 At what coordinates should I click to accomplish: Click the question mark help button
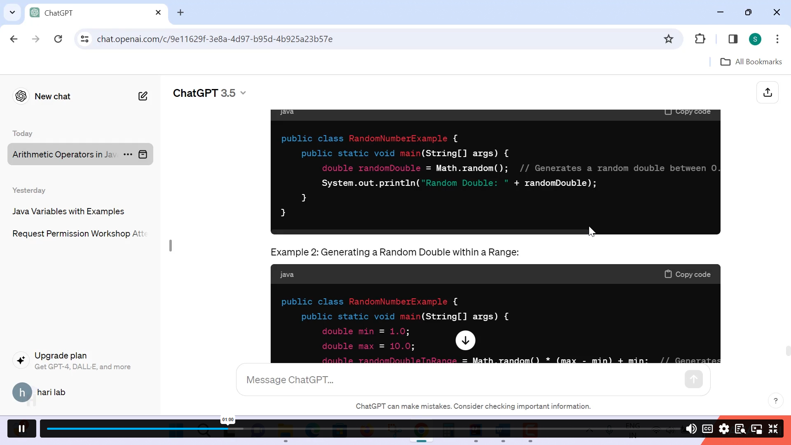[775, 400]
